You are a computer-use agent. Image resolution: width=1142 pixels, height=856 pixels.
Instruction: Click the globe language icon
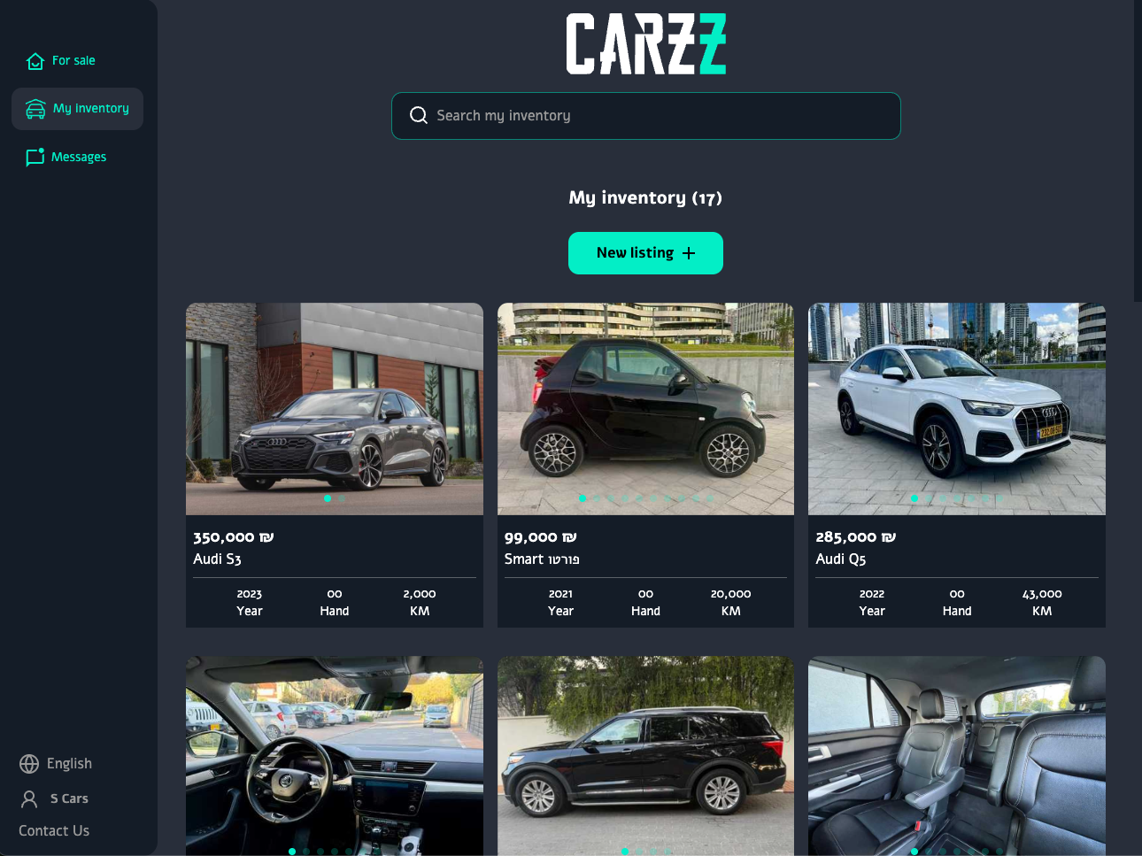click(29, 764)
